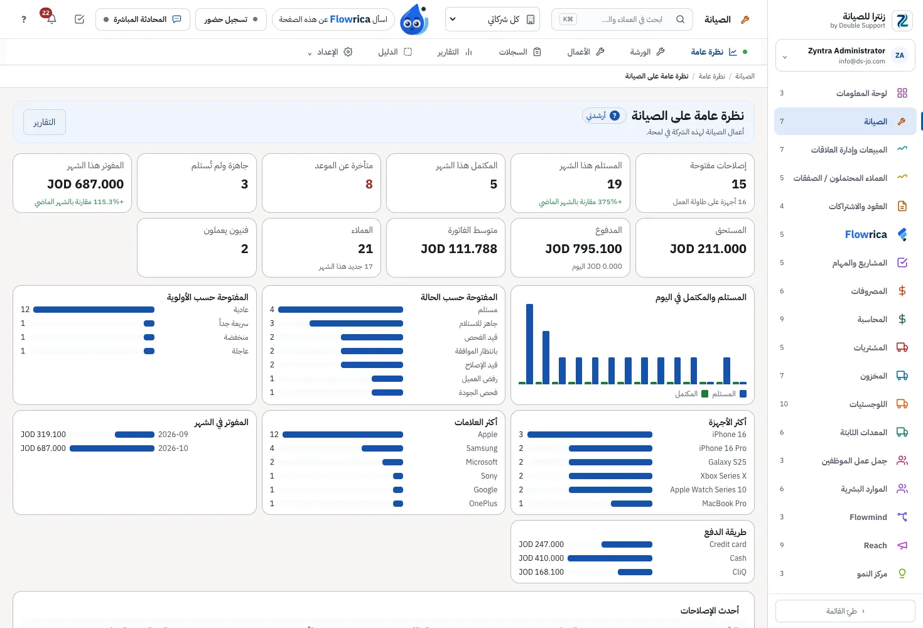Screen dimensions: 923x628
Task: Click the العقود والاشتراكات document icon
Action: point(902,206)
